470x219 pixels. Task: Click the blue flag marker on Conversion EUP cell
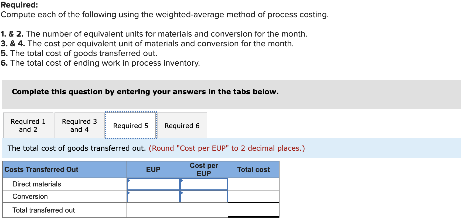click(x=128, y=193)
